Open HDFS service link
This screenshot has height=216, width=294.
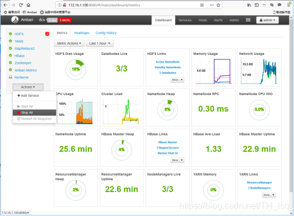19,34
